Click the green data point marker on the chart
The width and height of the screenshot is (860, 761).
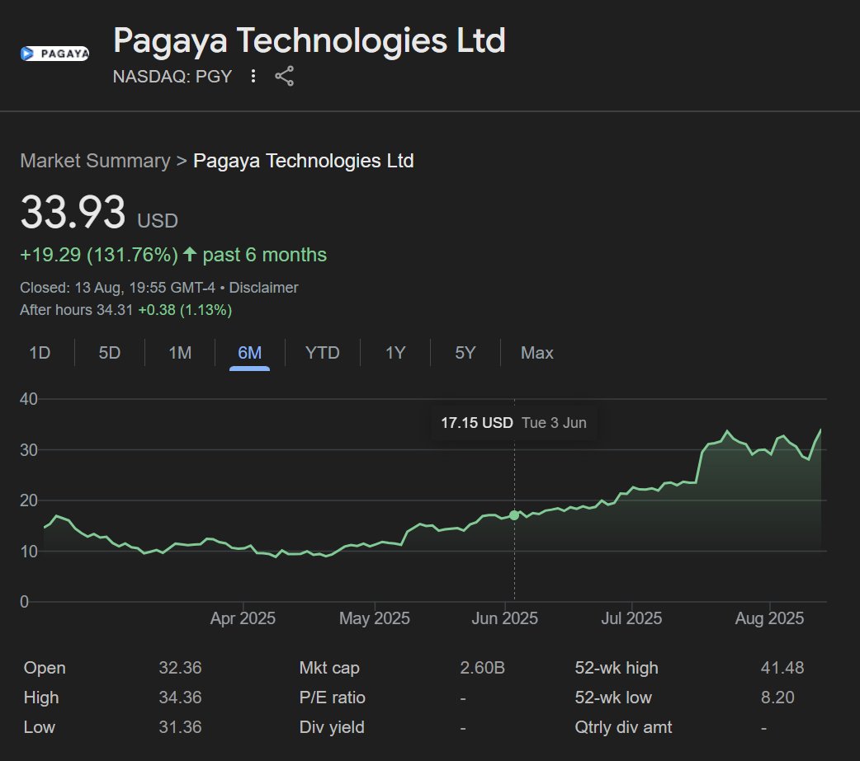click(x=514, y=514)
